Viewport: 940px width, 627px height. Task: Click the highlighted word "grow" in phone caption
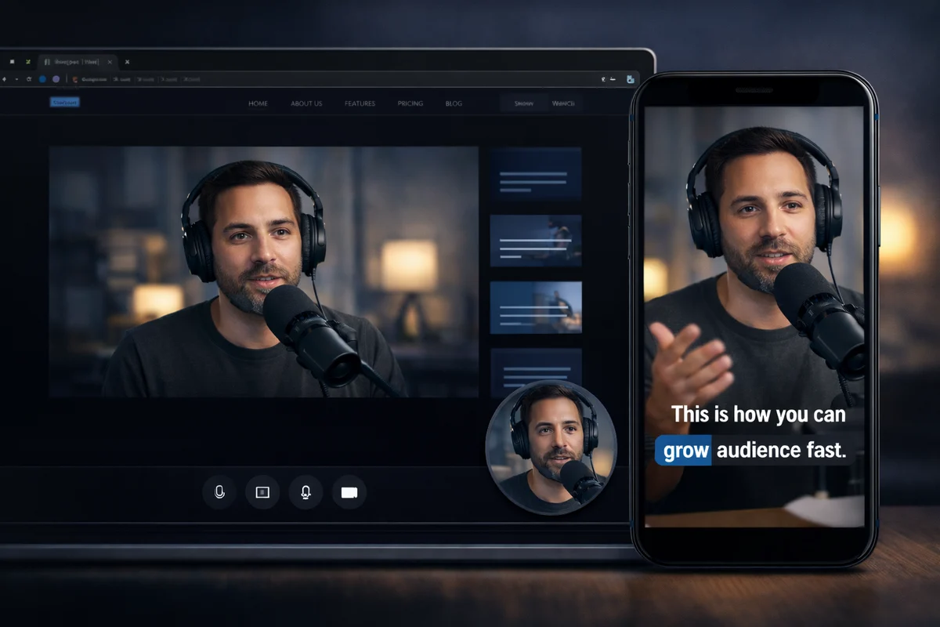pos(685,451)
